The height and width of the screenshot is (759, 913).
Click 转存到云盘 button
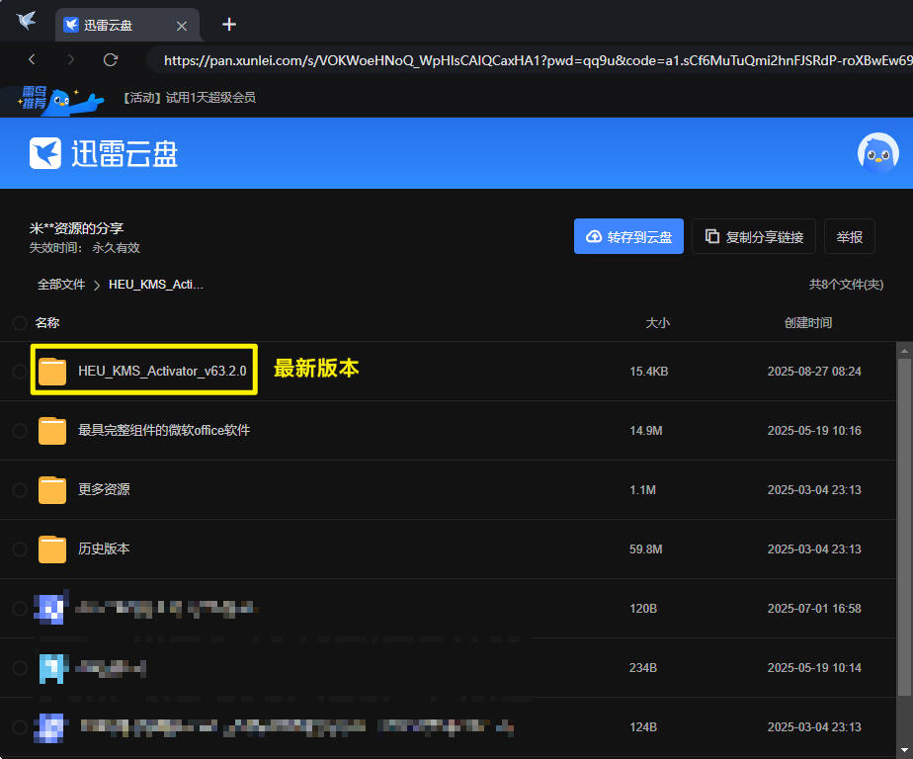click(628, 236)
